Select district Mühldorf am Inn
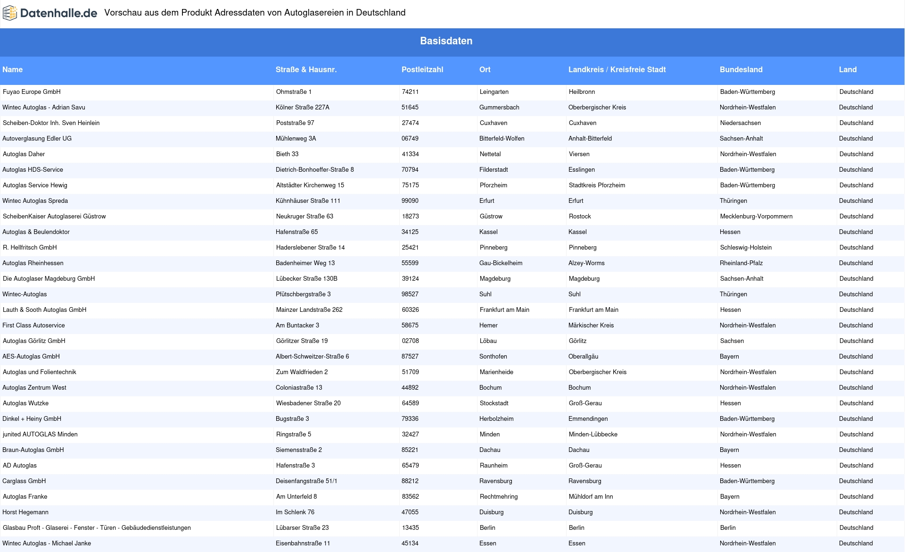The image size is (905, 552). coord(591,497)
